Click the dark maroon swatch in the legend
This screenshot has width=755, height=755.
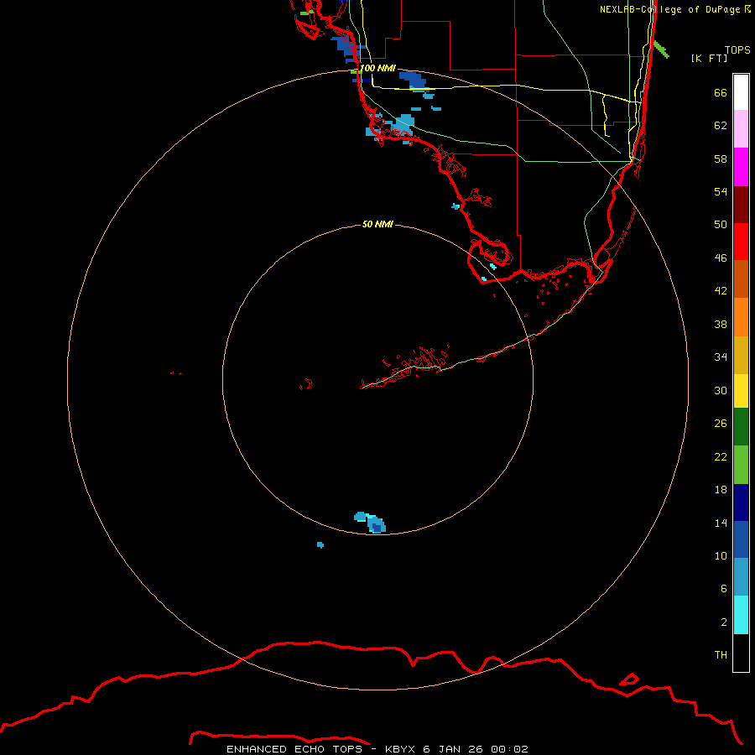741,204
